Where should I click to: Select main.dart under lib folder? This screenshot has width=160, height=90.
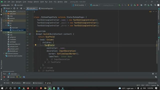pyautogui.click(x=15, y=28)
